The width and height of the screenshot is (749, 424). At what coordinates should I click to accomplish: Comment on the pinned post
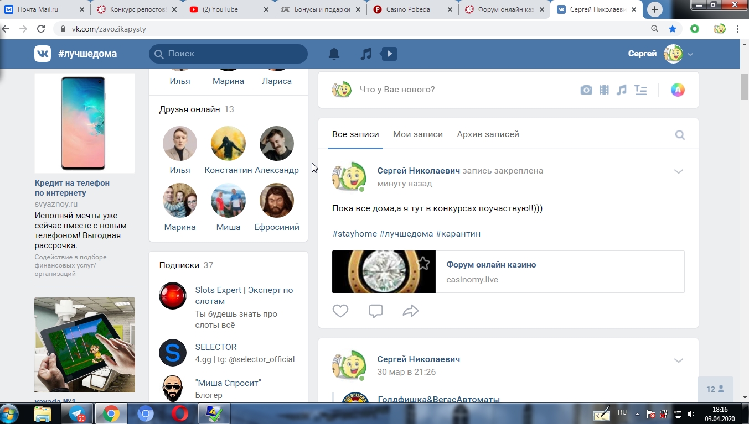[x=376, y=311]
